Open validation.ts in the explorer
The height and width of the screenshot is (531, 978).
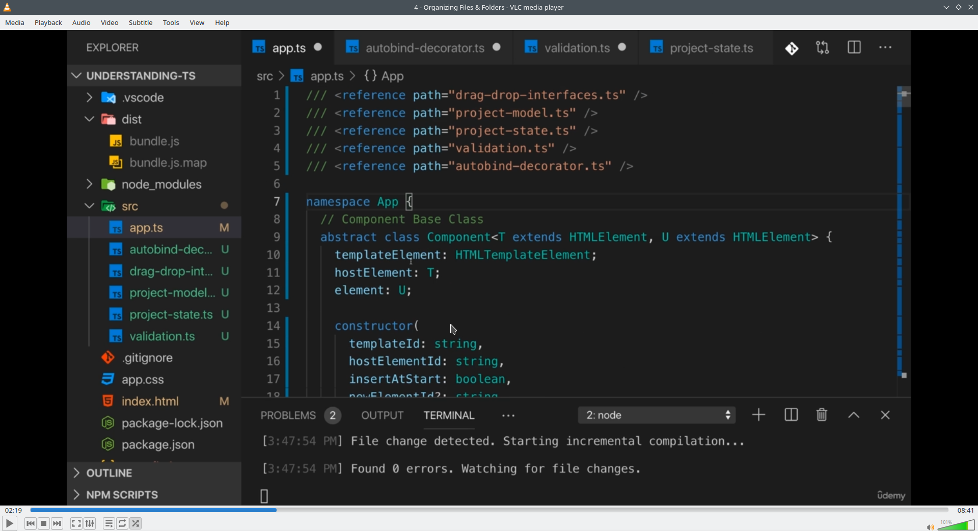click(x=154, y=336)
